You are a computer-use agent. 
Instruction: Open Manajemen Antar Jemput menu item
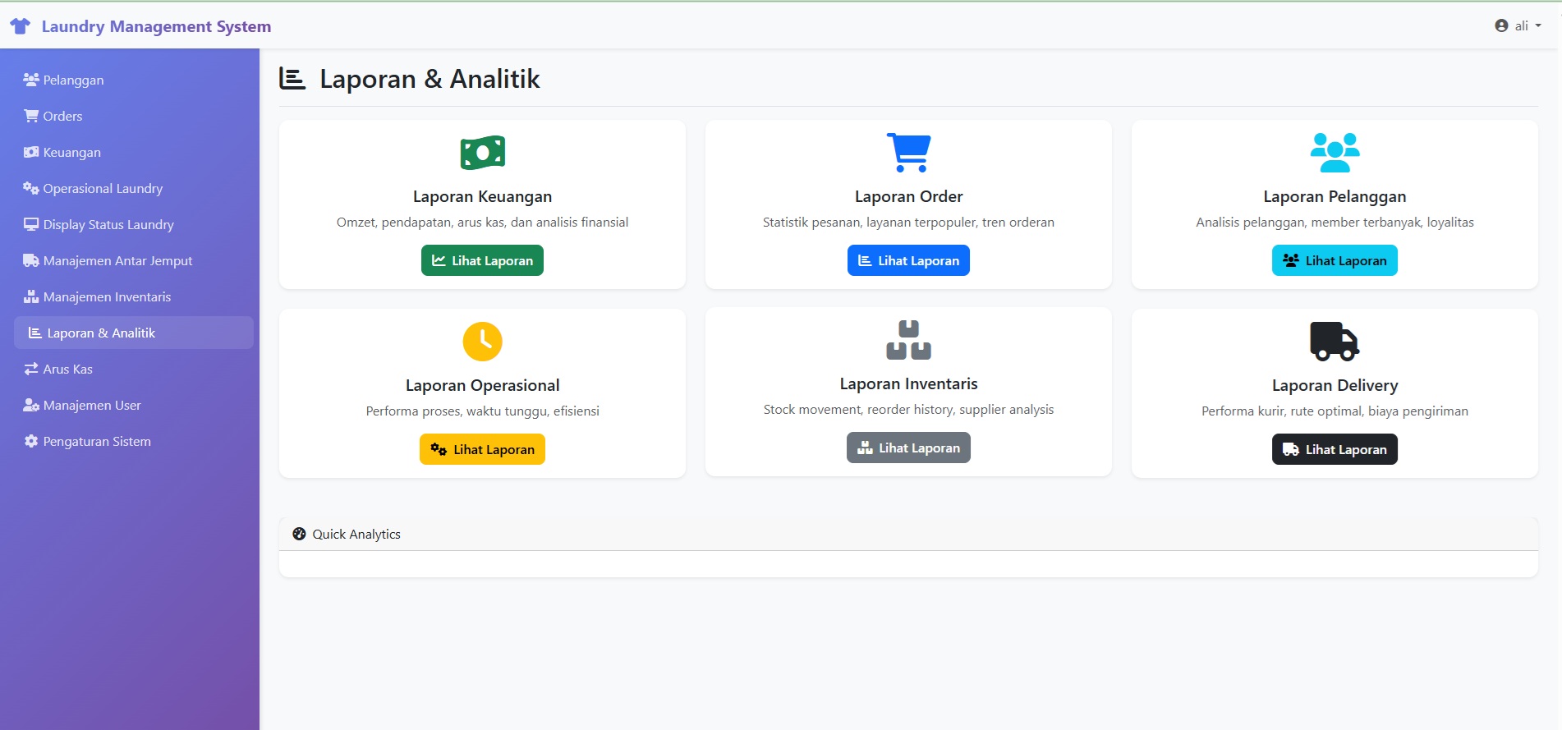coord(117,261)
